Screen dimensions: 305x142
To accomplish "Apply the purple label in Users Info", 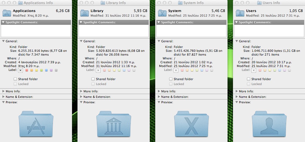I will (x=285, y=70).
